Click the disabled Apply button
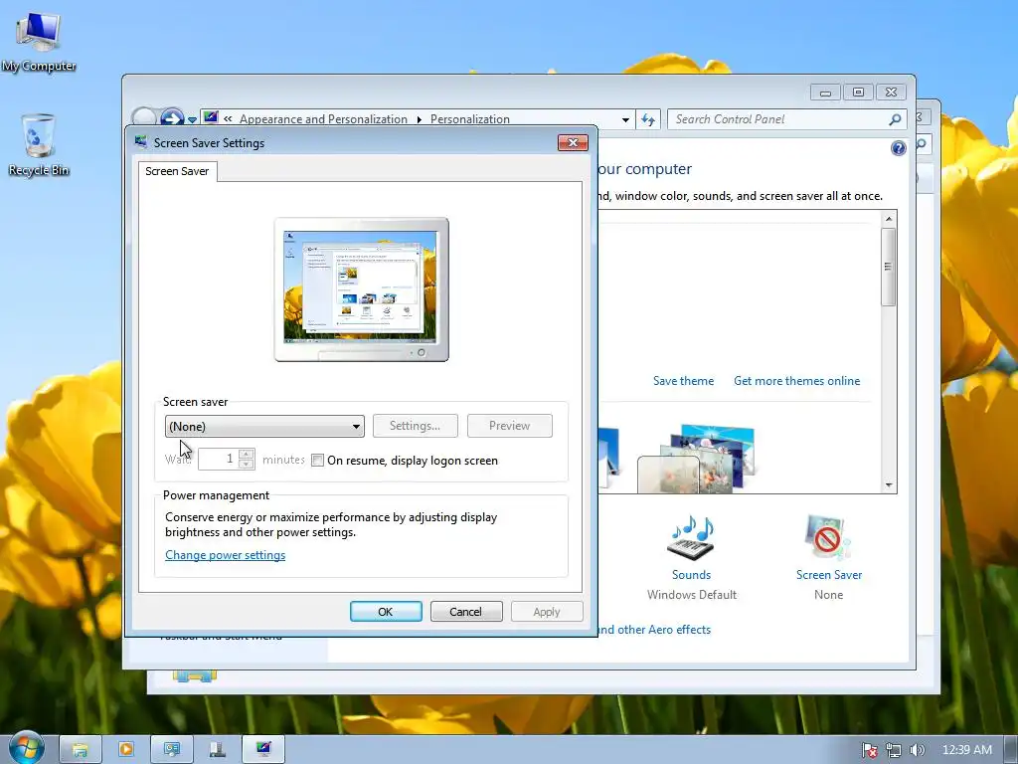 (547, 612)
